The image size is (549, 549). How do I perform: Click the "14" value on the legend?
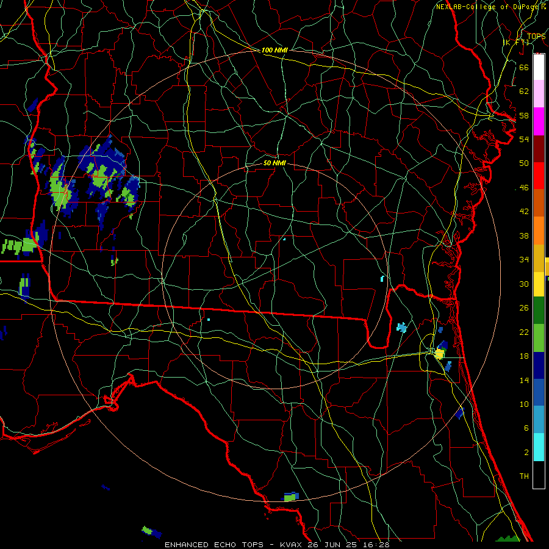click(524, 380)
